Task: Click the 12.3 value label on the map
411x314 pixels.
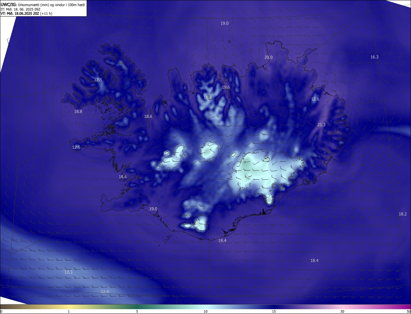Action: click(x=68, y=272)
